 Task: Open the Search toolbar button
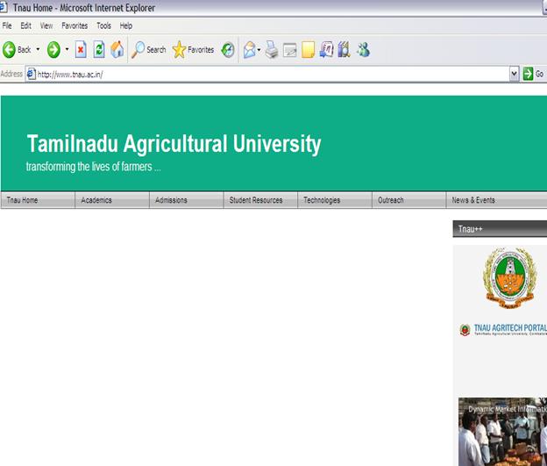149,50
